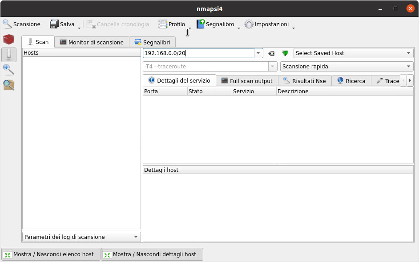This screenshot has height=262, width=419.
Task: Click Cancella cronologia toolbar item
Action: pos(118,24)
